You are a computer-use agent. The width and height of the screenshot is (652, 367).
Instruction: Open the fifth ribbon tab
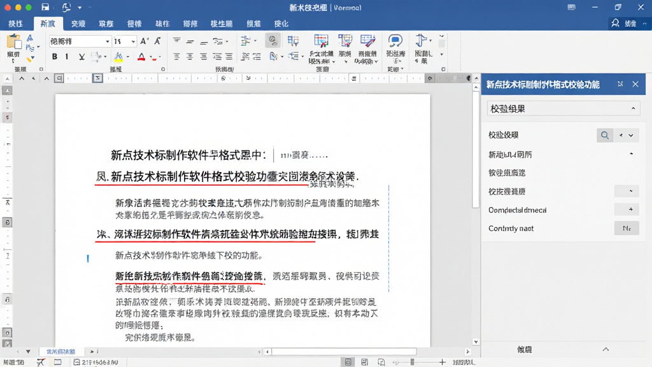point(134,24)
